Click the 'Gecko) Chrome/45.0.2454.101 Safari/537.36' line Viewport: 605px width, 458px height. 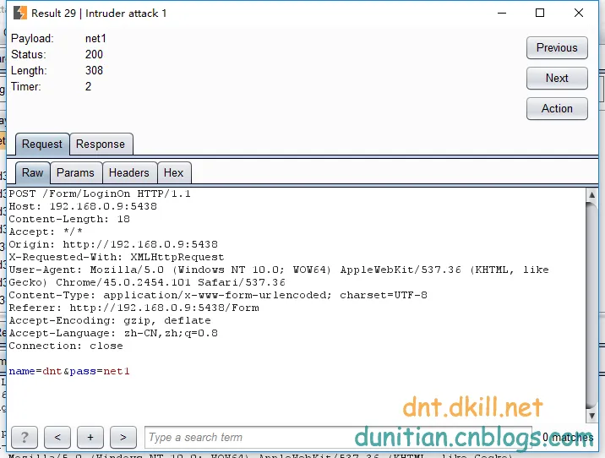(147, 282)
